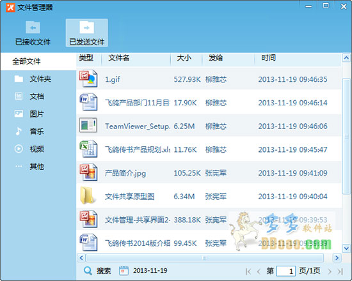Go to the previous page

[259, 271]
